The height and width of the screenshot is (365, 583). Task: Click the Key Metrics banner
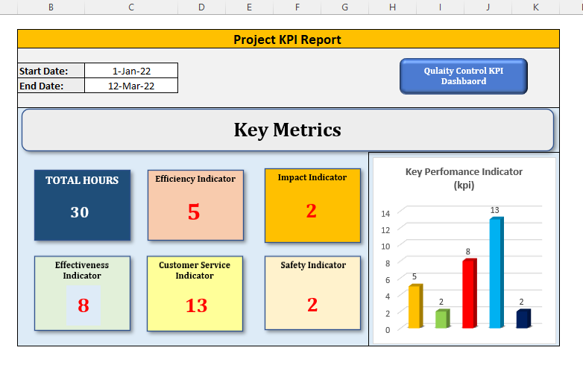(x=288, y=130)
